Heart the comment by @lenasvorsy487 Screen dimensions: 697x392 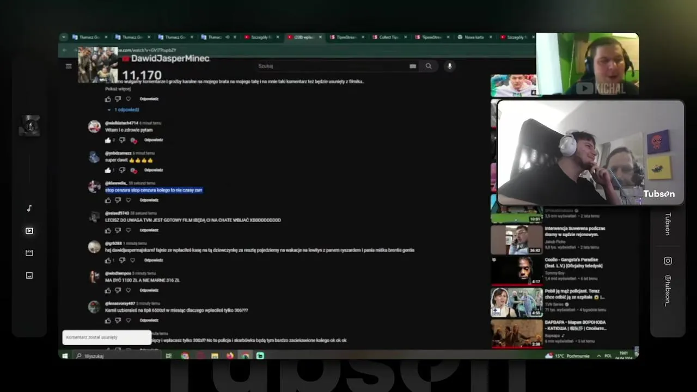pos(129,320)
